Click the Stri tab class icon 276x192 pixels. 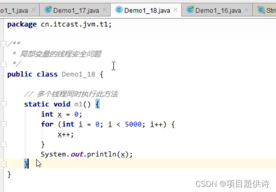pos(261,9)
